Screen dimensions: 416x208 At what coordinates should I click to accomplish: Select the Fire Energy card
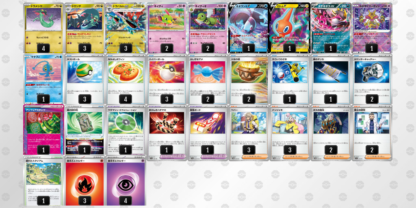click(x=84, y=181)
